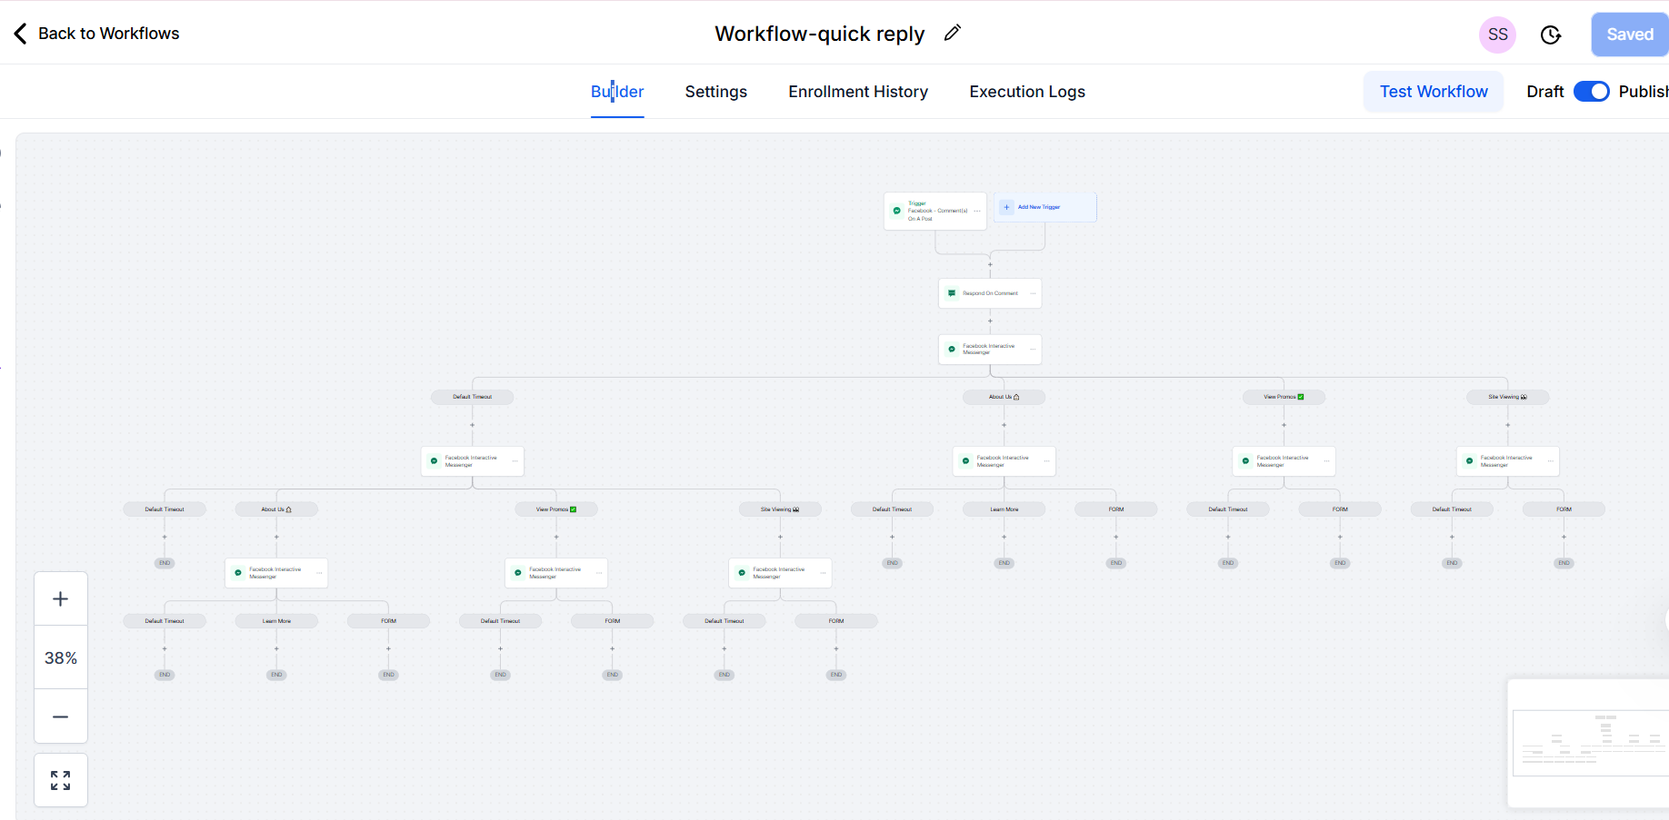Open version history clock icon
This screenshot has width=1669, height=820.
click(1551, 35)
